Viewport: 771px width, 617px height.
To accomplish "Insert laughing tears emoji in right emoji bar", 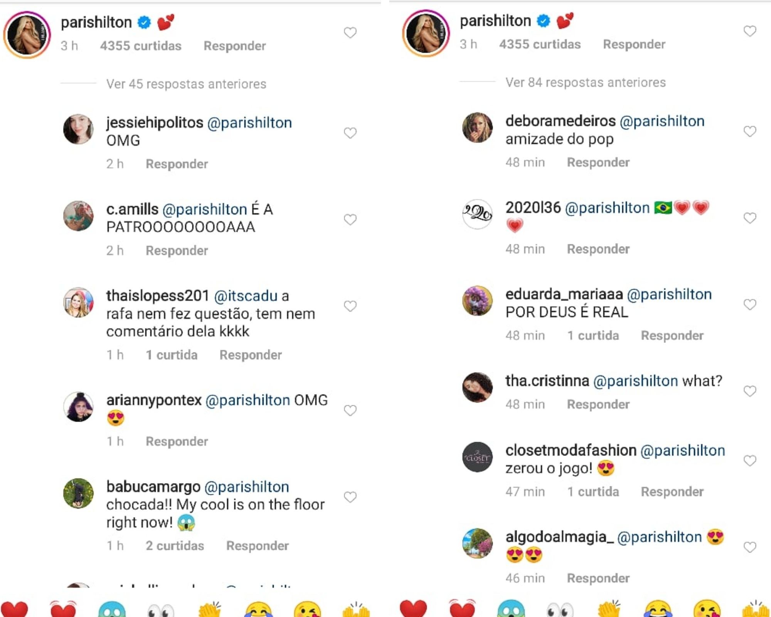I will (x=658, y=609).
